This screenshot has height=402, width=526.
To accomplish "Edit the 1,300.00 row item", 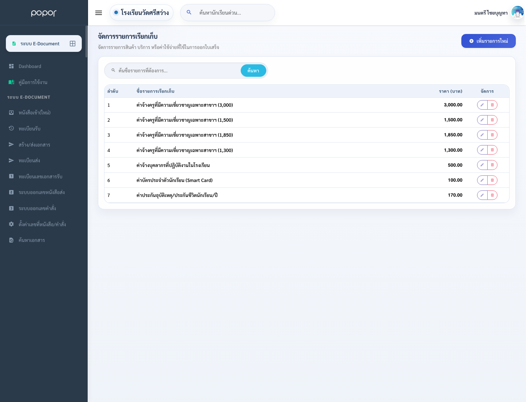I will (482, 150).
